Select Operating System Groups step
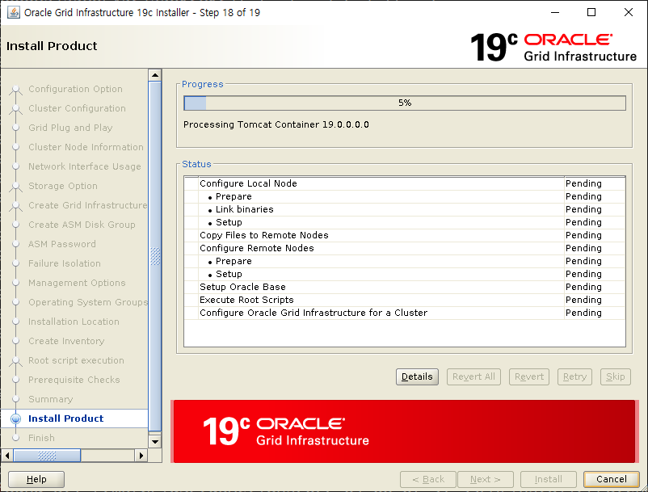The width and height of the screenshot is (648, 492). pyautogui.click(x=87, y=303)
